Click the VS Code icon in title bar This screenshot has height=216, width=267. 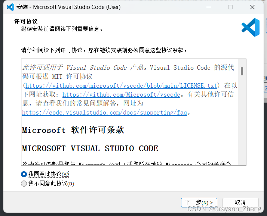click(x=10, y=7)
